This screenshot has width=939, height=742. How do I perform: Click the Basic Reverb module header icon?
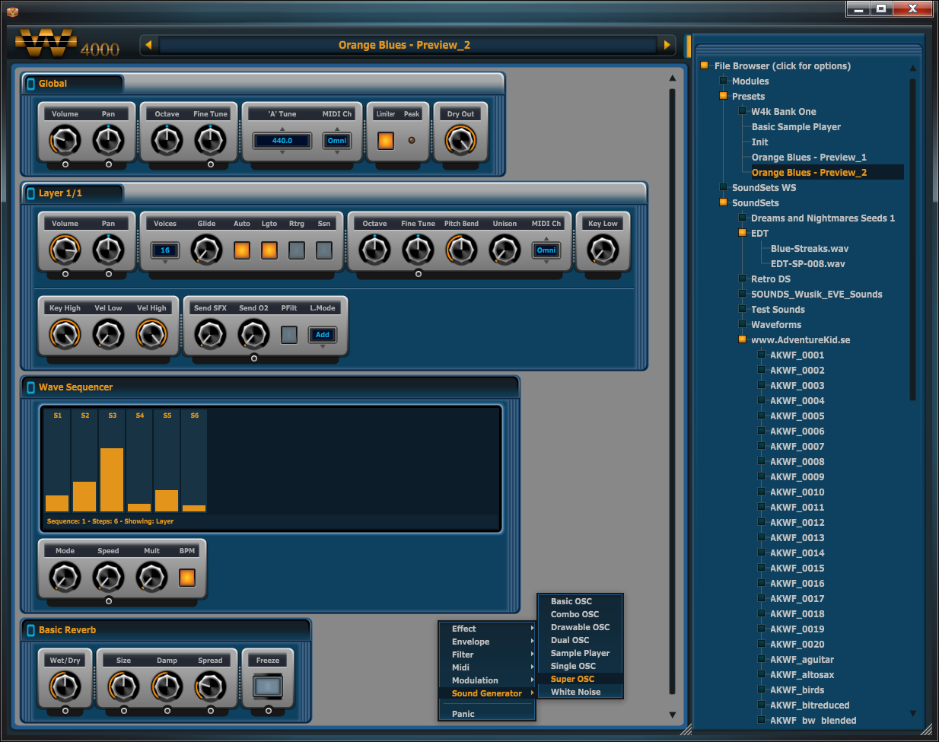31,630
